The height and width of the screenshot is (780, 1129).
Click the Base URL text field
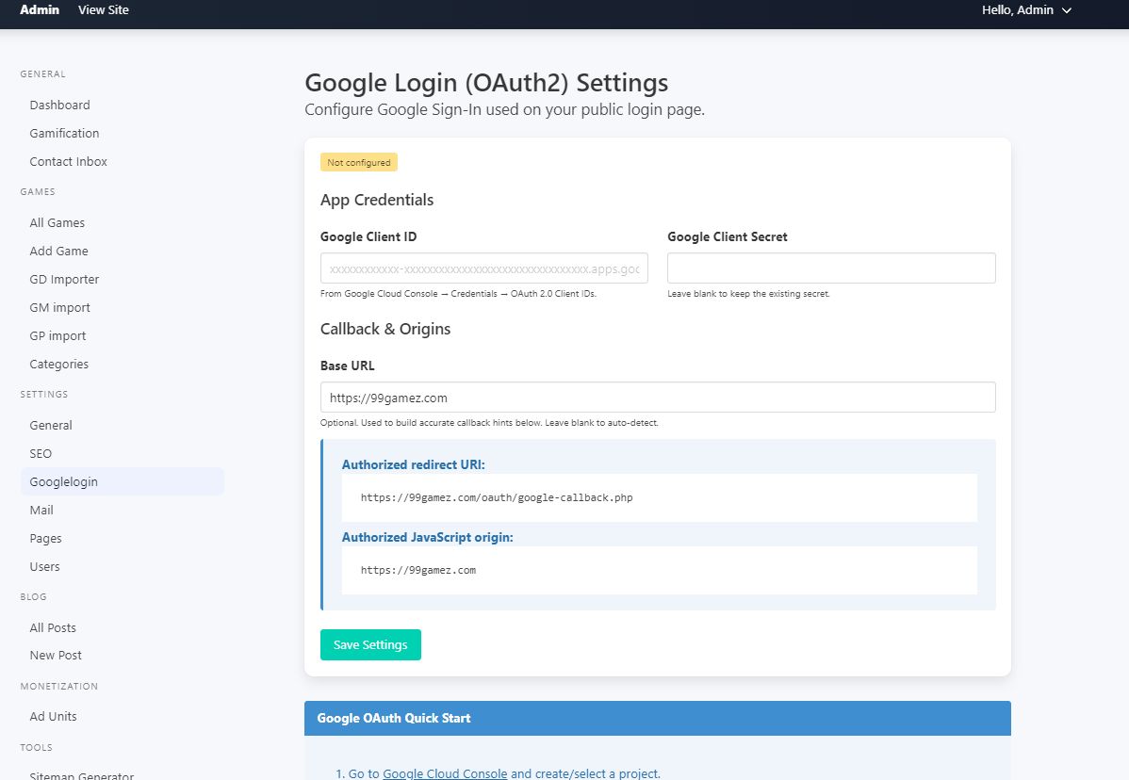(658, 398)
